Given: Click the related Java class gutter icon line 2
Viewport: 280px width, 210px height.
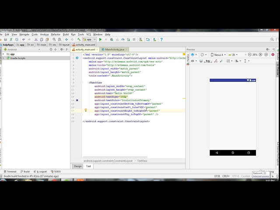Looking at the screenshot, I should tap(77, 58).
